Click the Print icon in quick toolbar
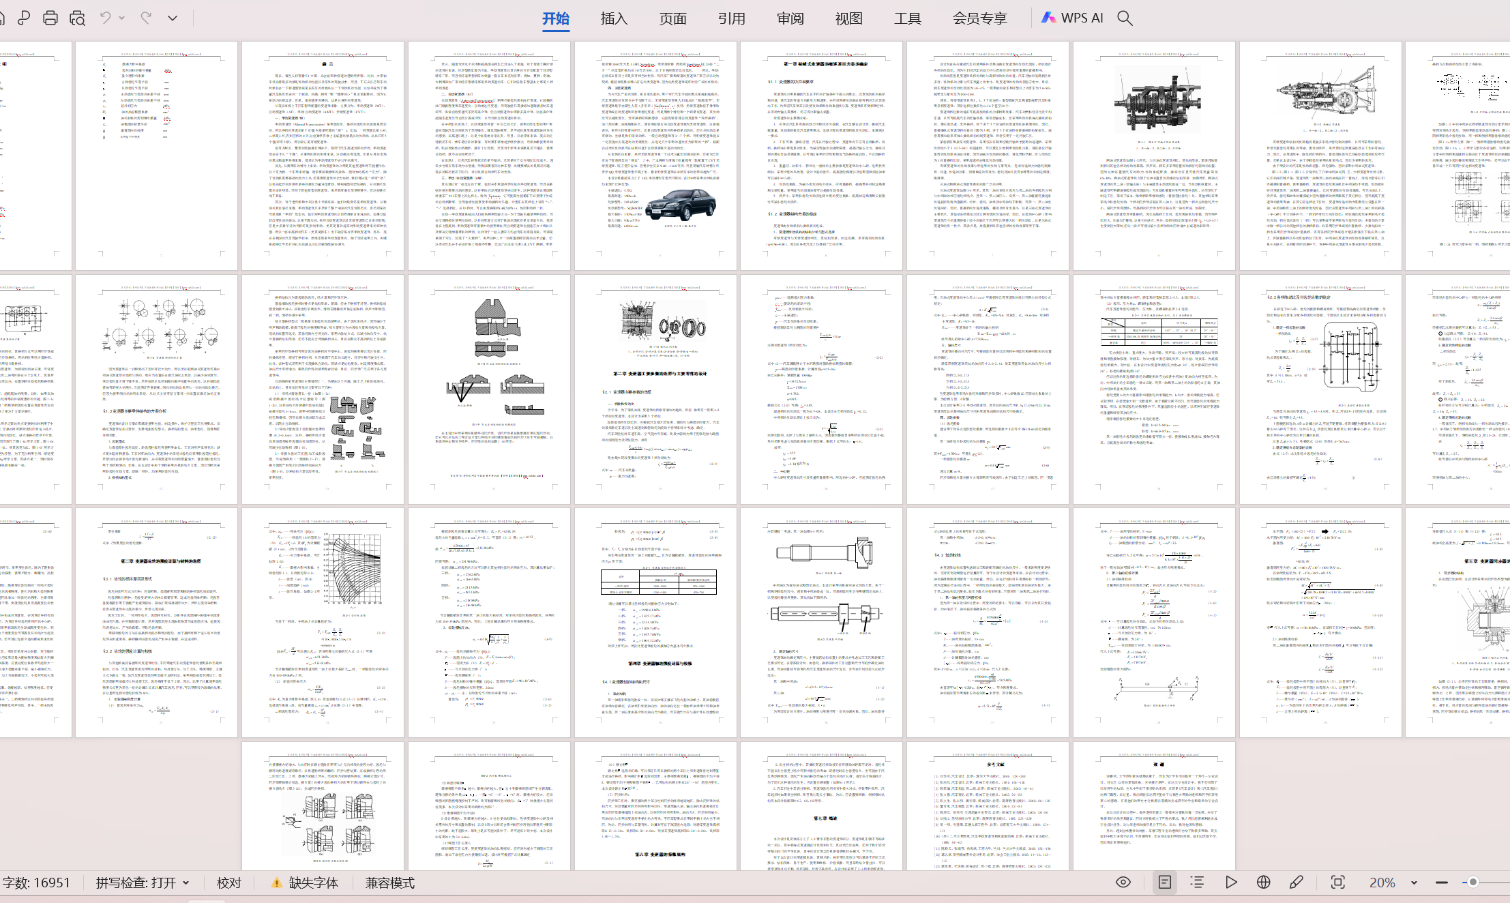The image size is (1510, 903). 50,18
